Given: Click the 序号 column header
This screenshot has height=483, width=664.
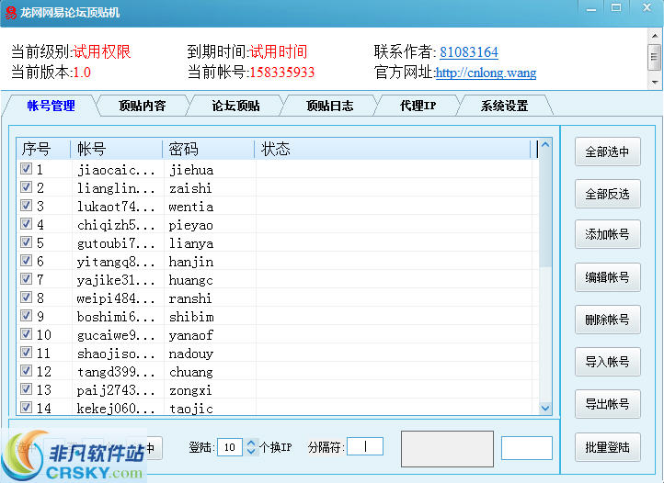Looking at the screenshot, I should tap(43, 149).
